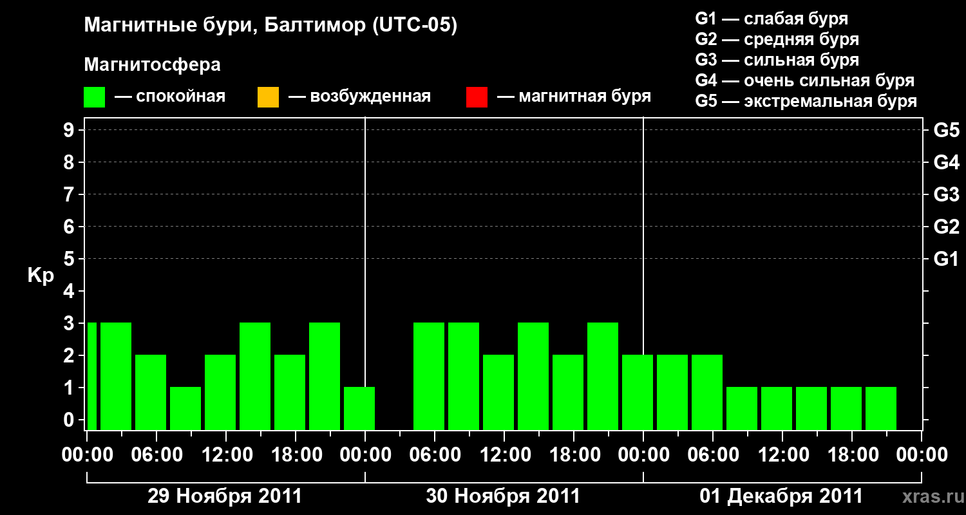Click the thin Kp 3 bar at 00:00, 29 Ноября
966x515 pixels.
[x=92, y=376]
